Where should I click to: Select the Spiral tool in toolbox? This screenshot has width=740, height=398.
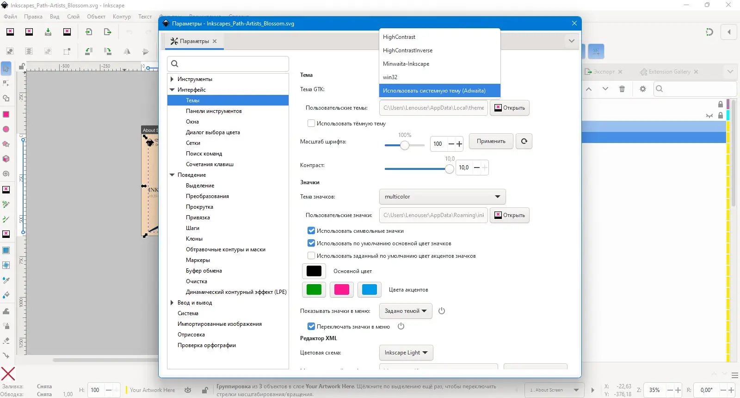point(6,174)
